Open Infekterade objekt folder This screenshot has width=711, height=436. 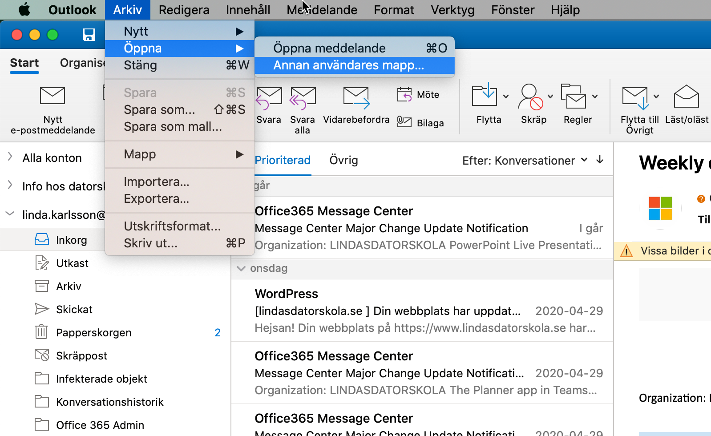pyautogui.click(x=115, y=379)
